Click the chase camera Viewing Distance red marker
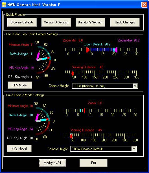This screenshot has height=173, width=149. coord(73,73)
